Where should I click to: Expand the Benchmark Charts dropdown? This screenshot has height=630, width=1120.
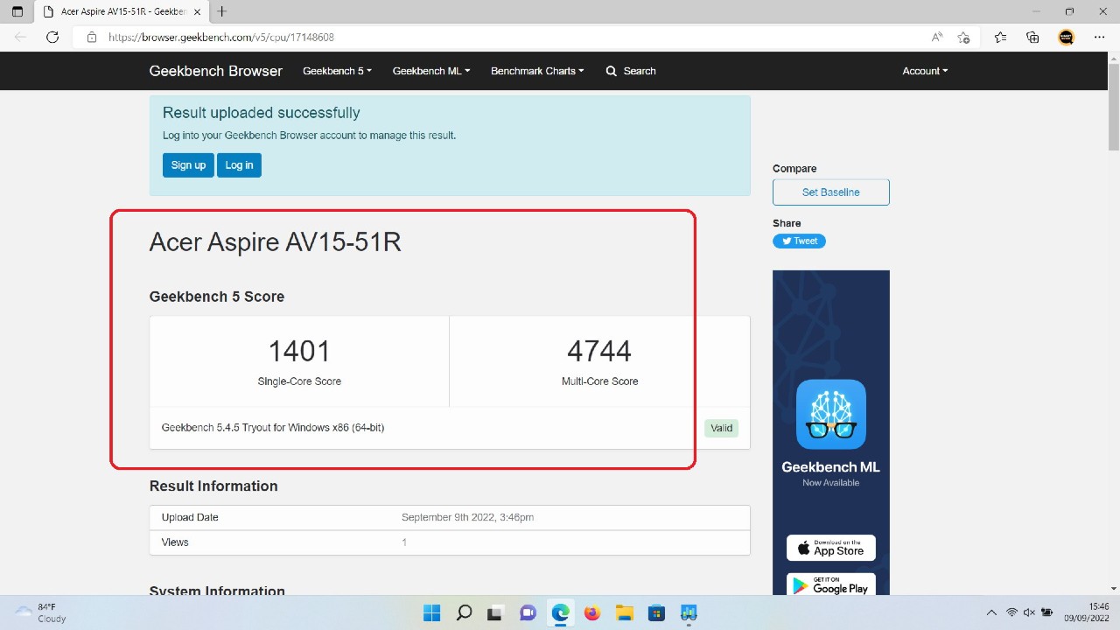537,71
